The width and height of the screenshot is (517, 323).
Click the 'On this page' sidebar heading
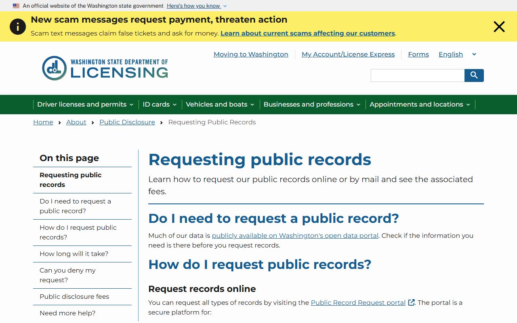click(69, 158)
